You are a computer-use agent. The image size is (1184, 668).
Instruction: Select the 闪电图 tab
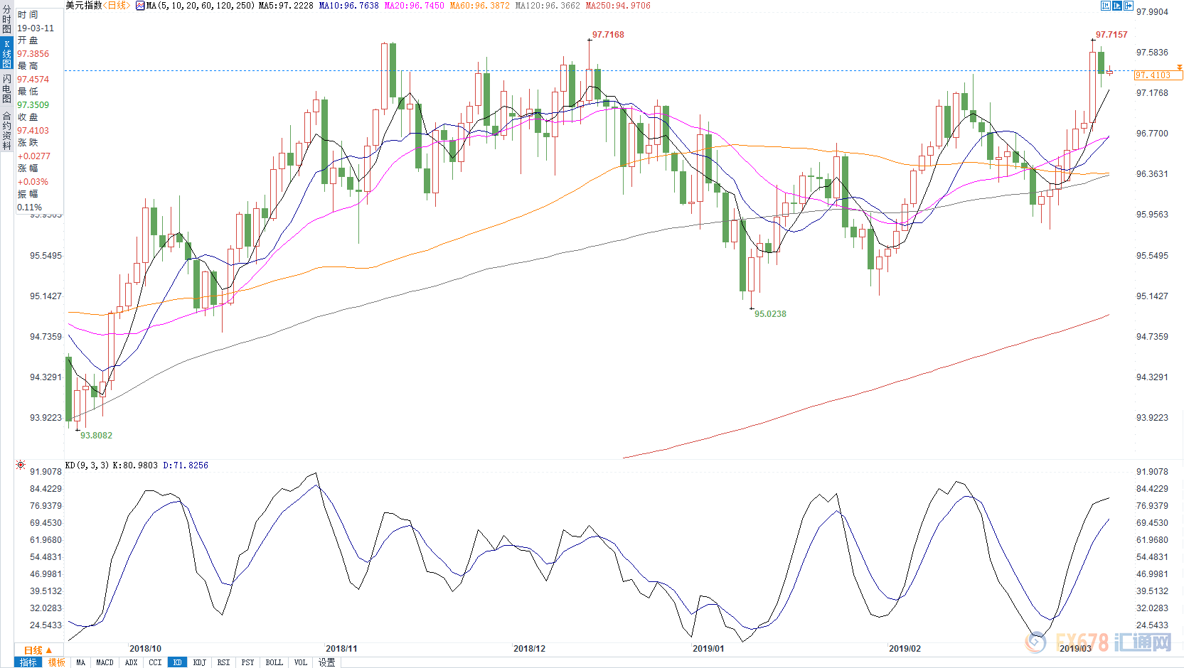[6, 88]
